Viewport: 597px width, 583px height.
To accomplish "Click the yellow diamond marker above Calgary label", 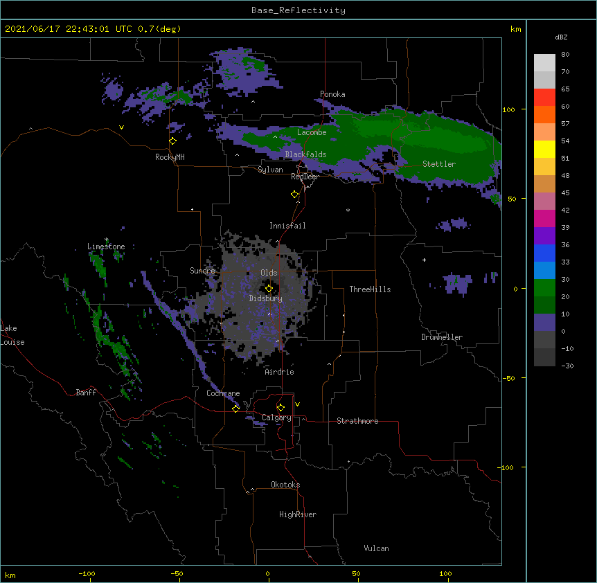I will [280, 408].
